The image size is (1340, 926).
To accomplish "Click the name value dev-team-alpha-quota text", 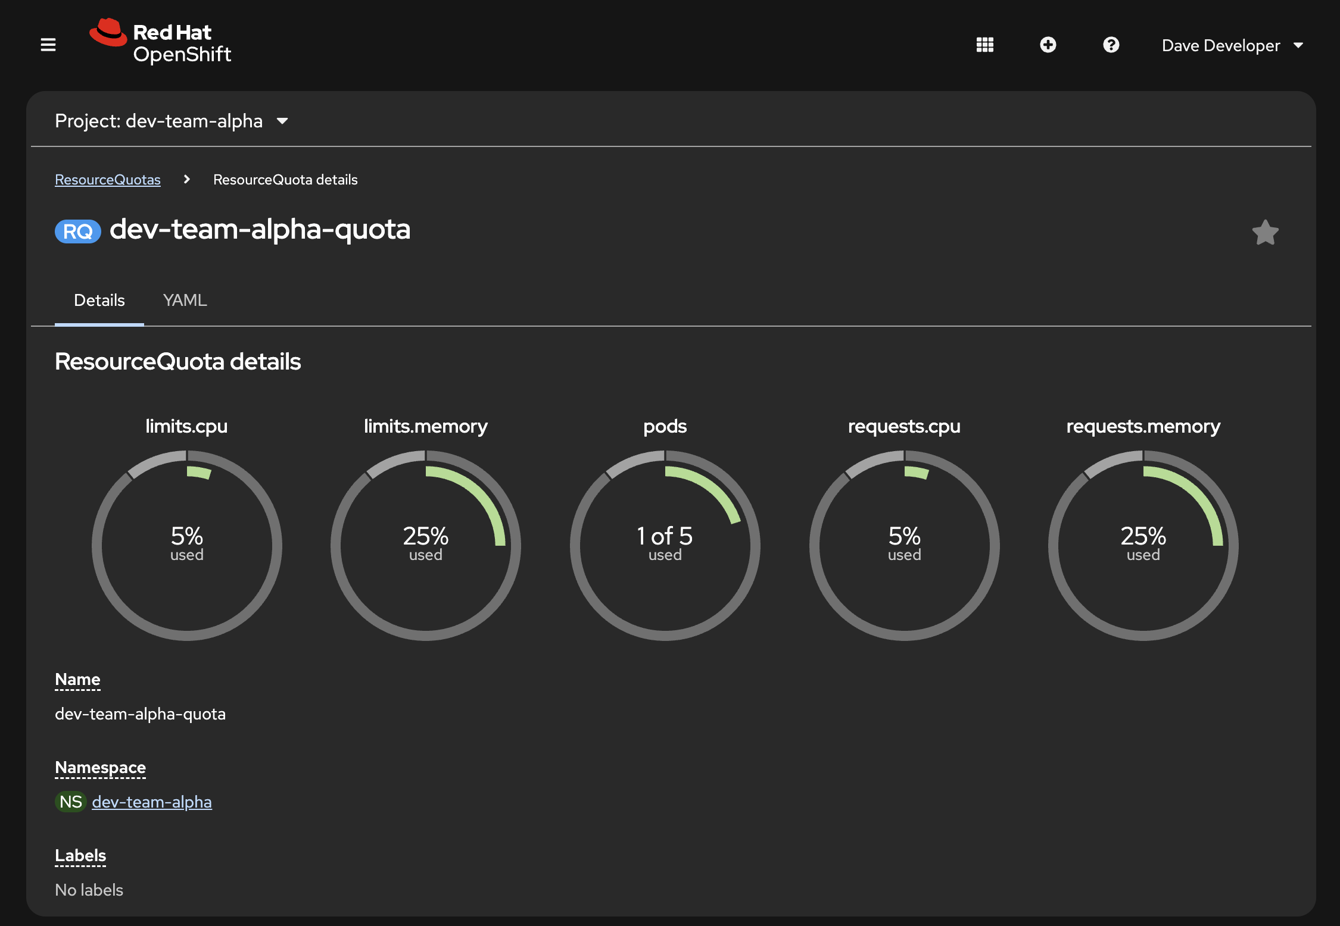I will click(140, 714).
